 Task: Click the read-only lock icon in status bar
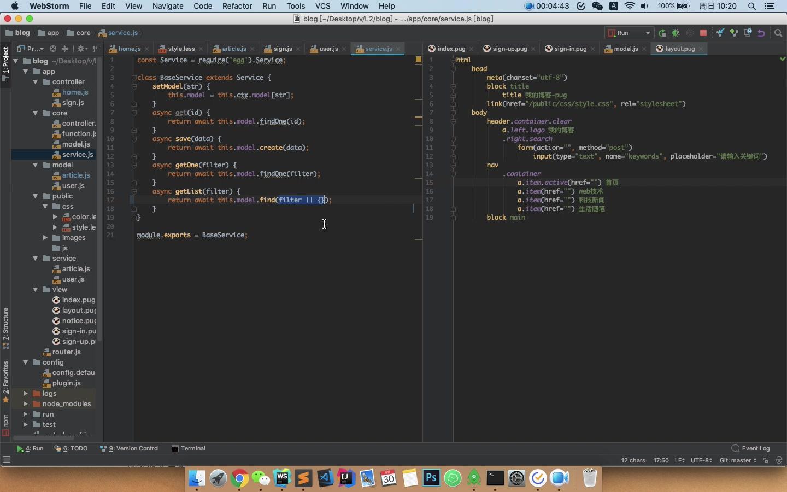pyautogui.click(x=766, y=461)
